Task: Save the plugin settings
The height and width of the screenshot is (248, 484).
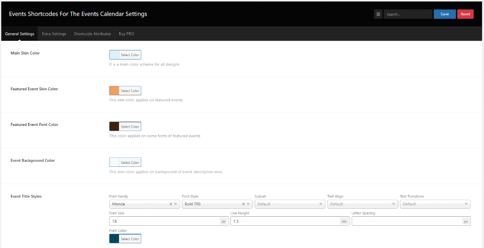Action: [x=445, y=14]
